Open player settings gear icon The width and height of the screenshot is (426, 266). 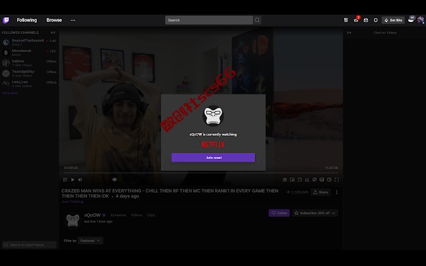tap(285, 180)
